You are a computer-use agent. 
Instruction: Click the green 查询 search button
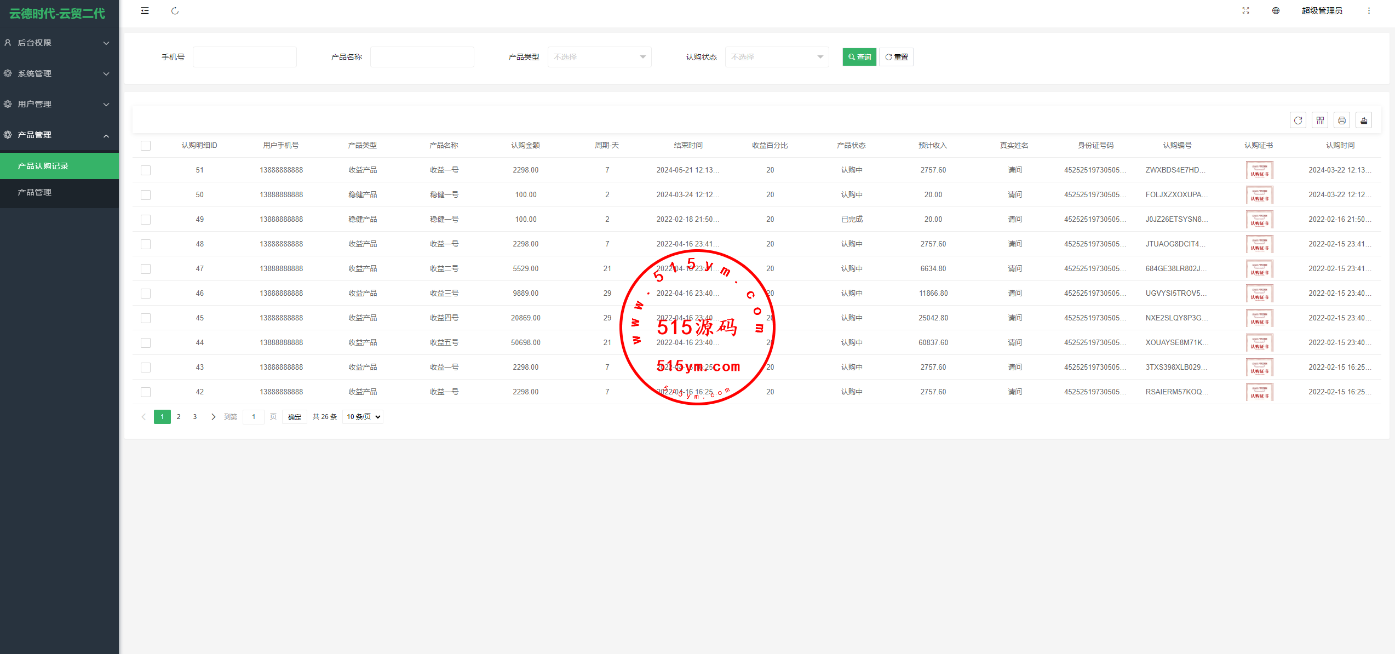pos(859,57)
